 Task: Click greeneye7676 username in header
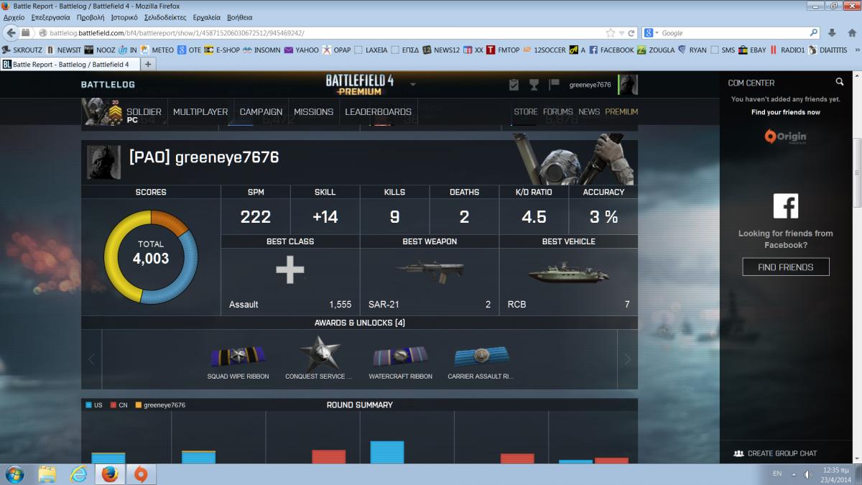590,85
